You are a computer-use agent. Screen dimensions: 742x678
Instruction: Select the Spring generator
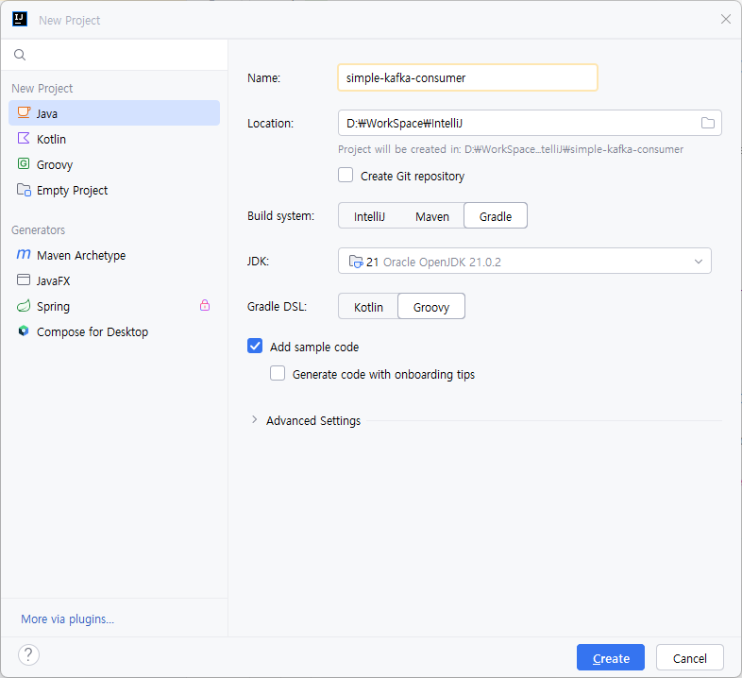114,306
